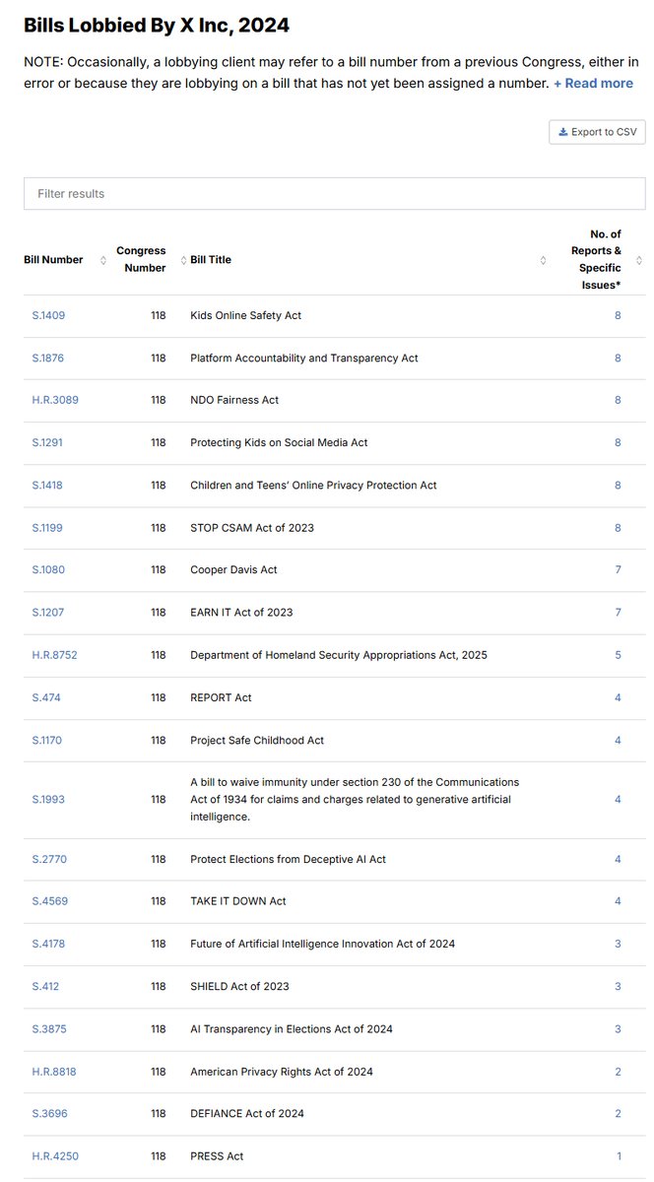Open bill S.3696 link
This screenshot has height=1182, width=654.
[49, 1114]
